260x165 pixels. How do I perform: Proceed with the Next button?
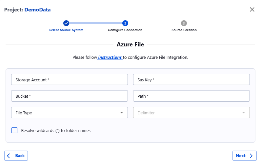coord(244,156)
